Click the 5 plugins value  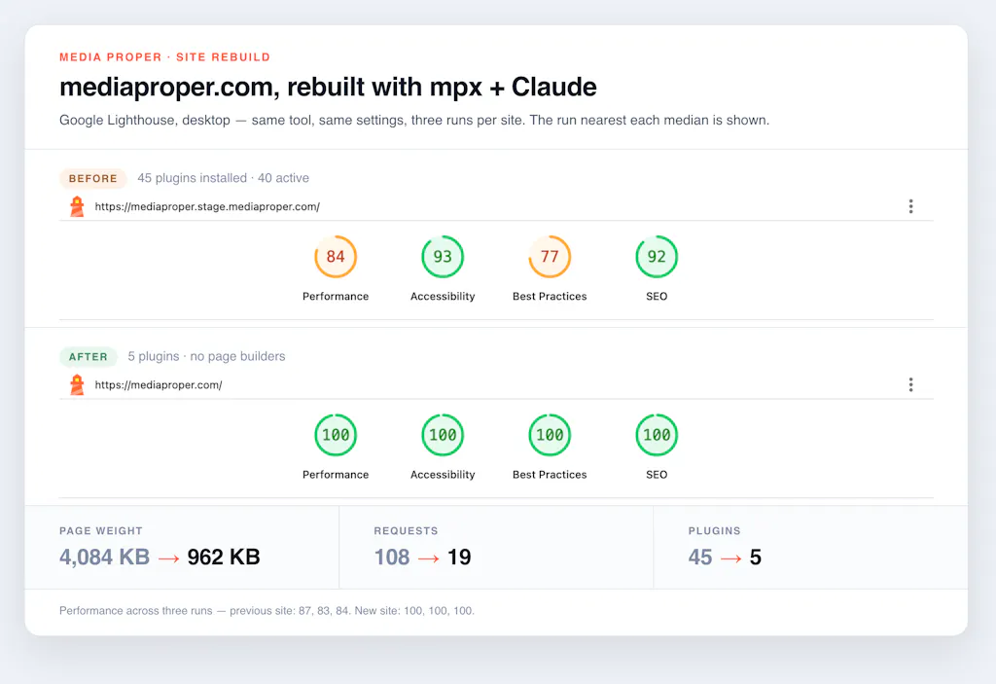coord(755,558)
